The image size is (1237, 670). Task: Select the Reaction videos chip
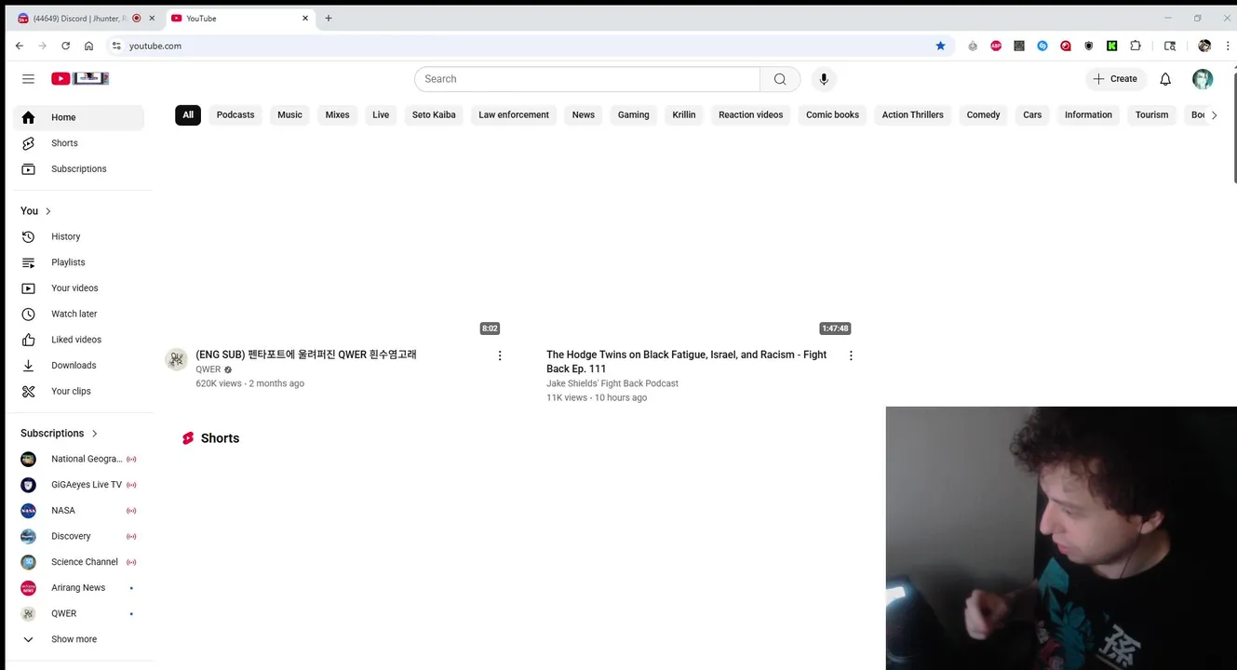pyautogui.click(x=751, y=115)
